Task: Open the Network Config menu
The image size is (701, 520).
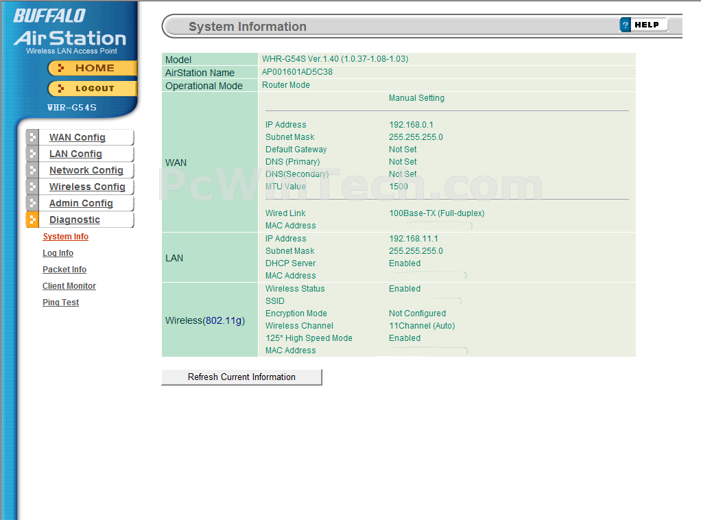Action: pos(86,170)
